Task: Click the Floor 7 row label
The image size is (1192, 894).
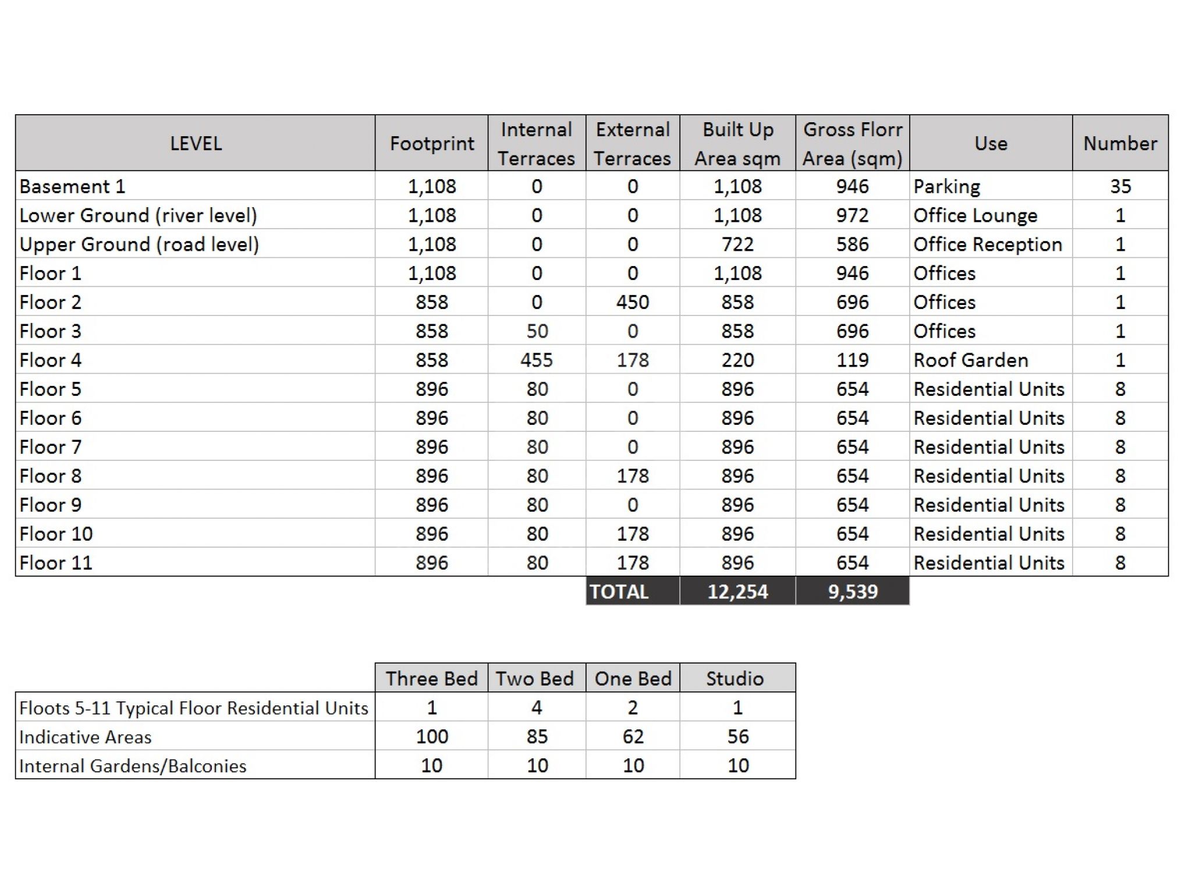Action: [x=50, y=447]
